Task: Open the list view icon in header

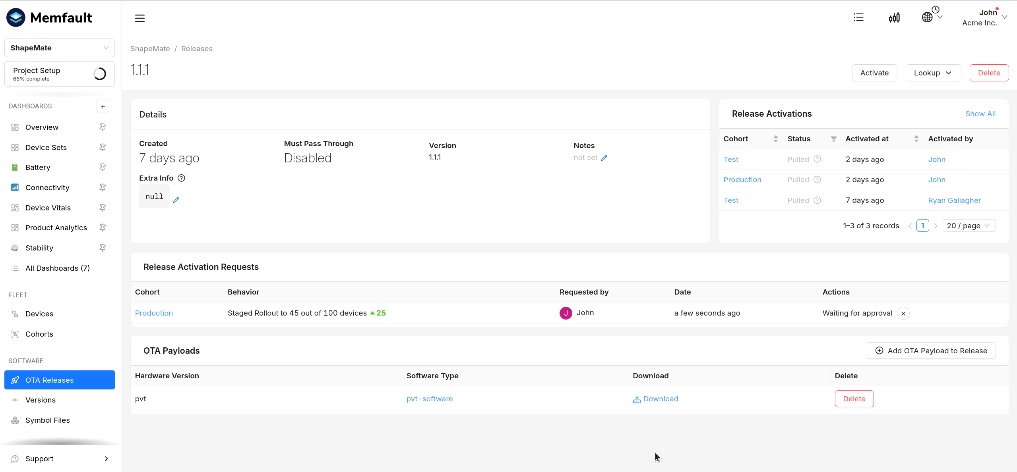Action: tap(858, 17)
